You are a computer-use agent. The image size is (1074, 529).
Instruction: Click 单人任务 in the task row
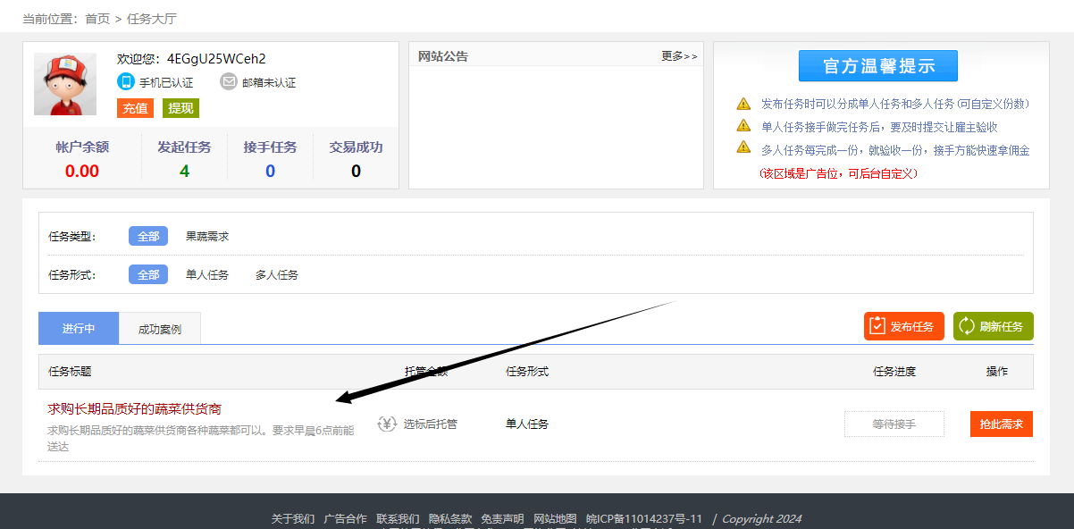click(x=527, y=424)
